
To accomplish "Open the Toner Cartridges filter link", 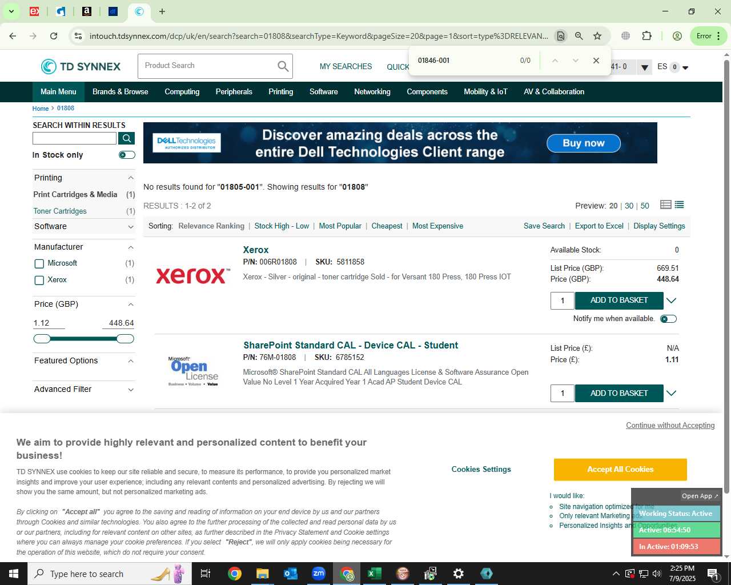I will (x=60, y=211).
